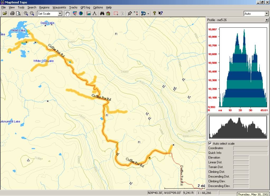Viewport: 270px width, 196px height.
Task: Click the 1 : 66,266 scale status entry
Action: pyautogui.click(x=204, y=193)
